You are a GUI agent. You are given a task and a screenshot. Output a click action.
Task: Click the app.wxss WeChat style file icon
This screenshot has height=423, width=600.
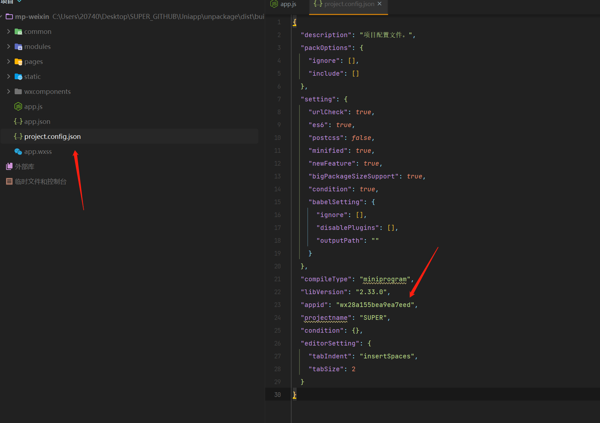pyautogui.click(x=18, y=151)
